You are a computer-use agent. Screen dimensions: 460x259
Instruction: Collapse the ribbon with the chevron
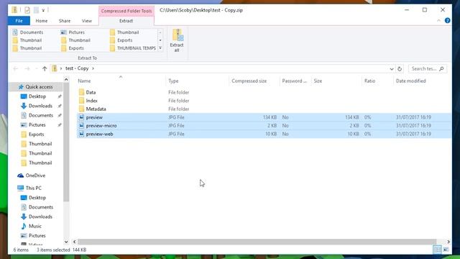[x=438, y=21]
